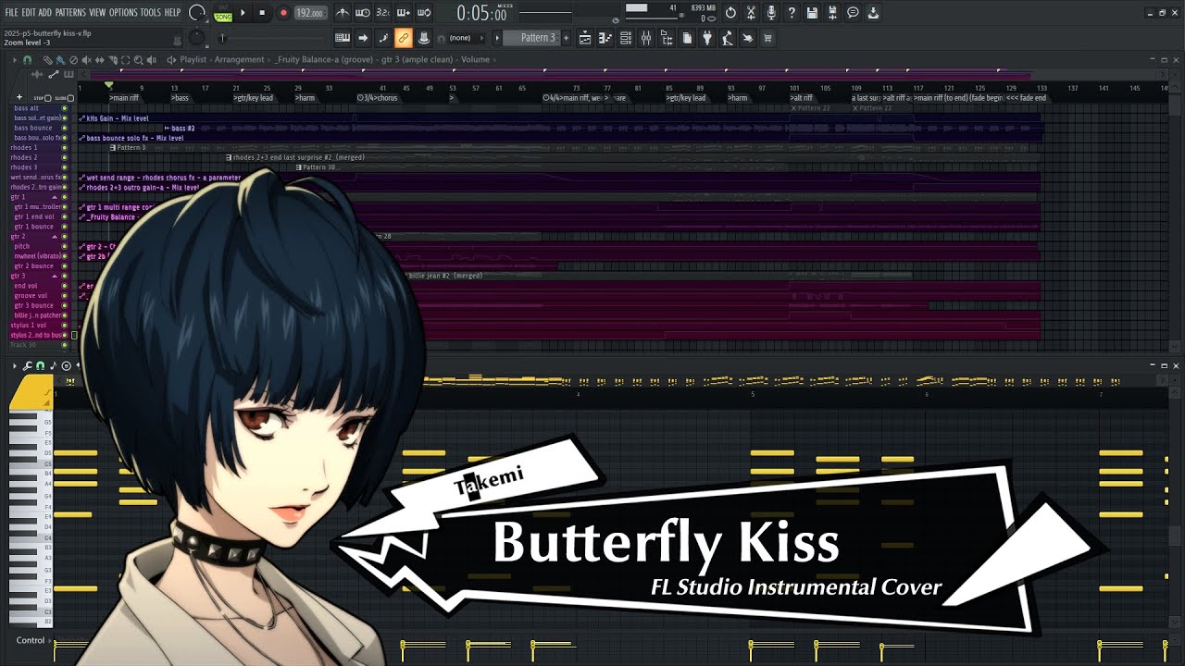Open the HELP menu

(x=173, y=13)
